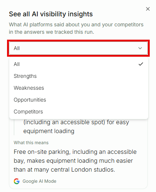Image resolution: width=156 pixels, height=192 pixels.
Task: Select the Strengths filter option
Action: tap(79, 76)
